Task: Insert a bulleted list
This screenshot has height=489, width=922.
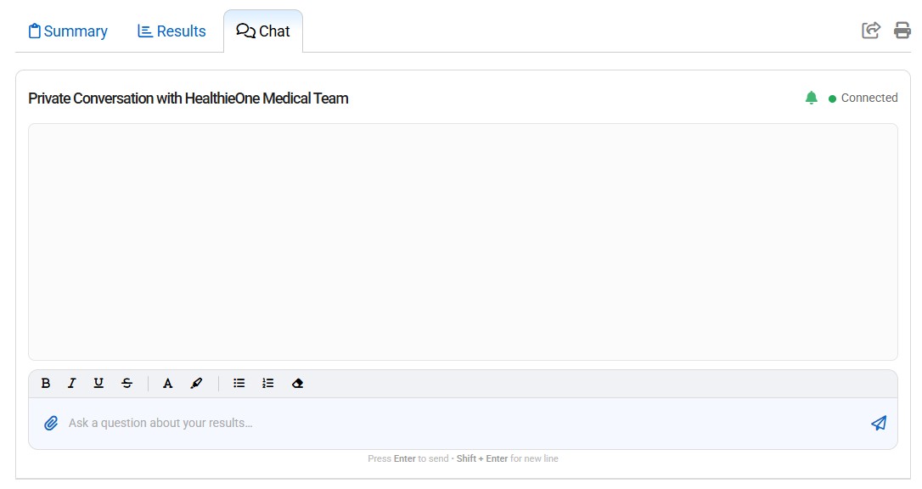Action: coord(239,384)
